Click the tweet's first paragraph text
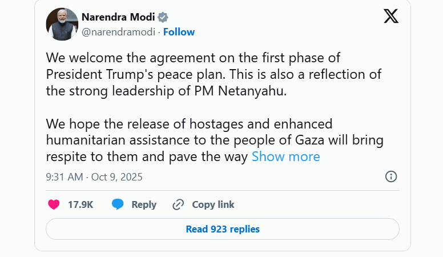The image size is (443, 257). (x=211, y=75)
